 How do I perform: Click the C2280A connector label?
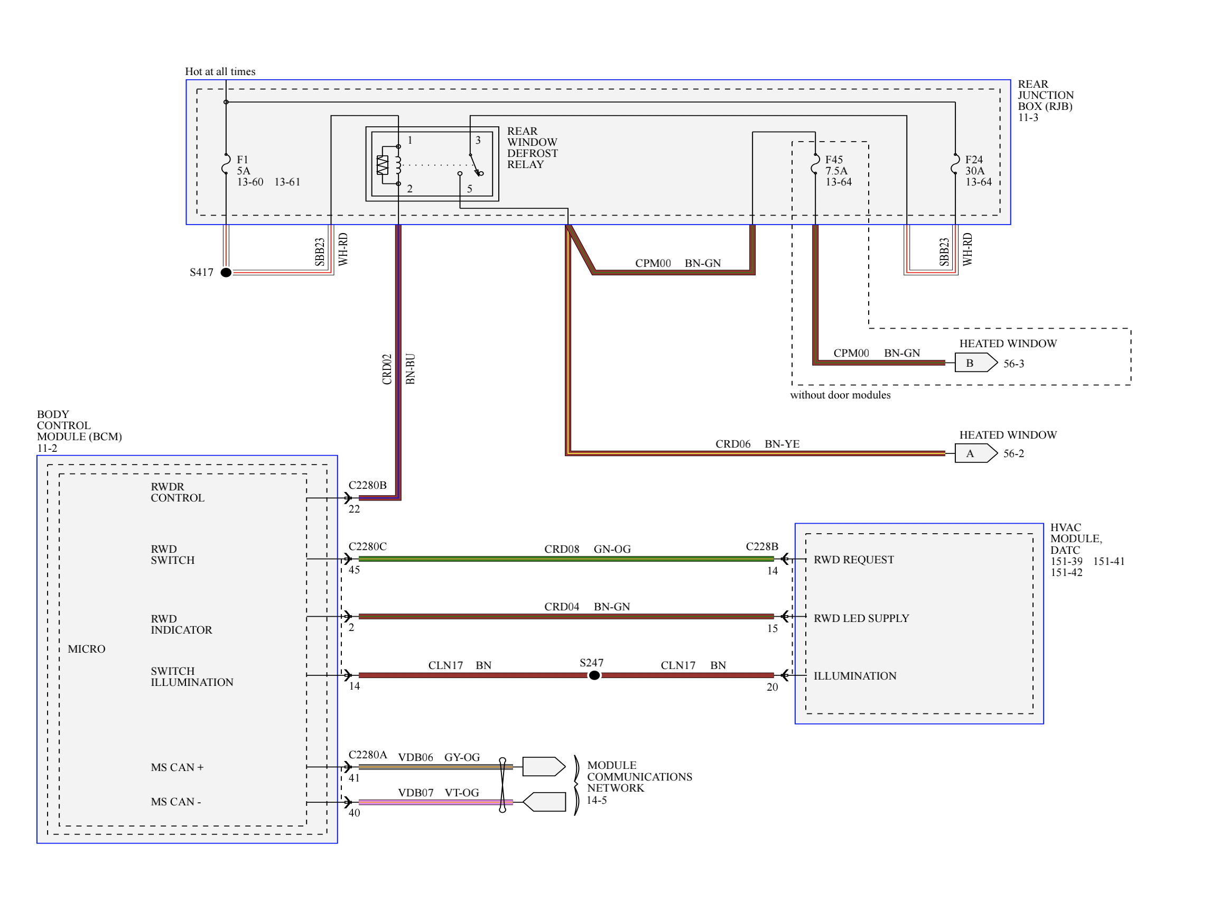point(367,755)
